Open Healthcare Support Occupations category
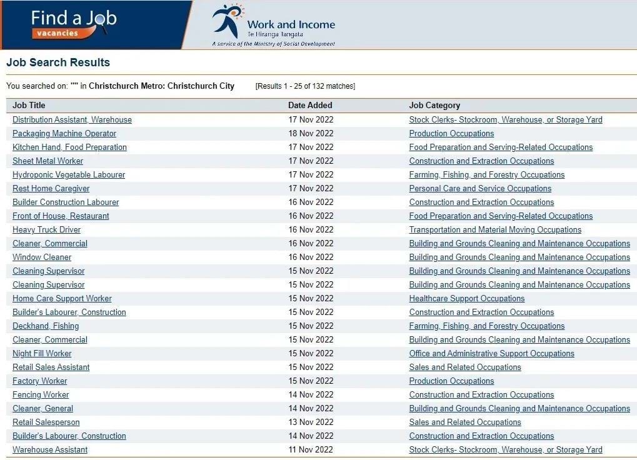Image resolution: width=637 pixels, height=460 pixels. [467, 299]
